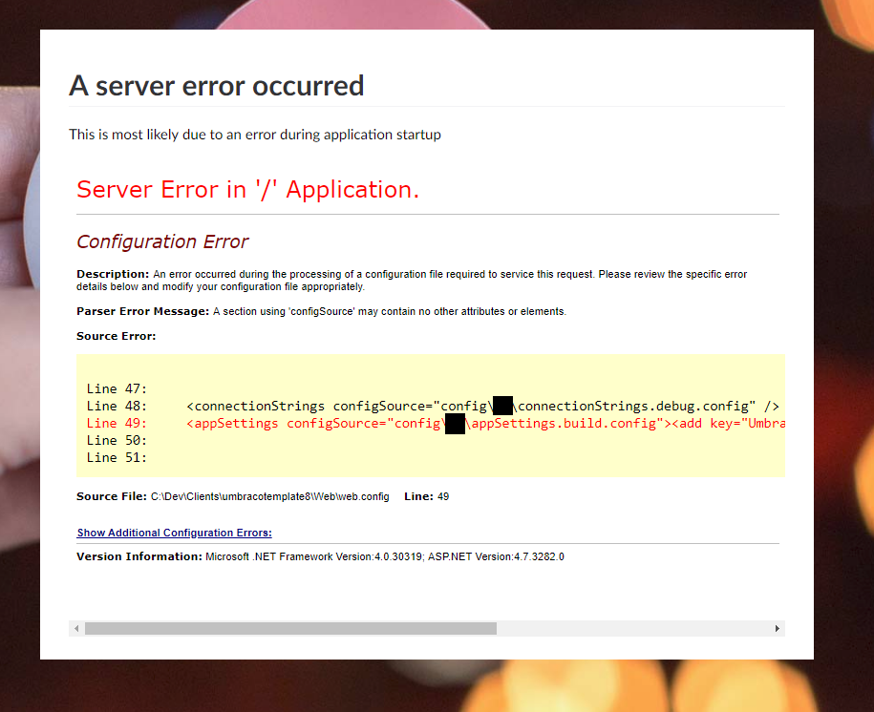
Task: Click the 'Description:' label
Action: 113,274
